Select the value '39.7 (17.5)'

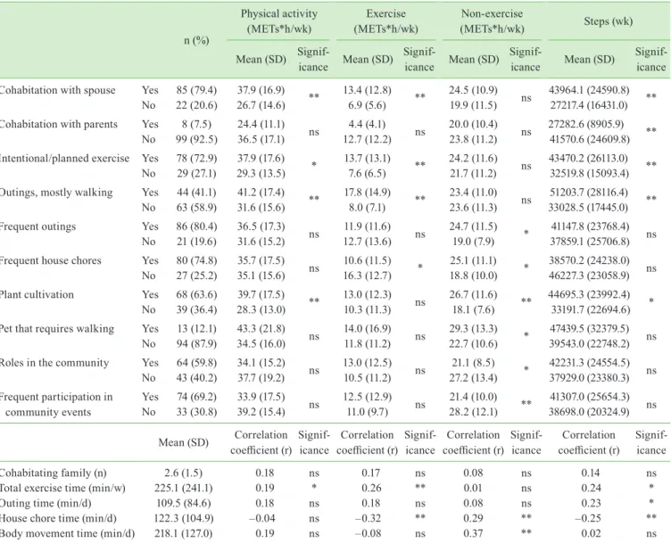[261, 294]
